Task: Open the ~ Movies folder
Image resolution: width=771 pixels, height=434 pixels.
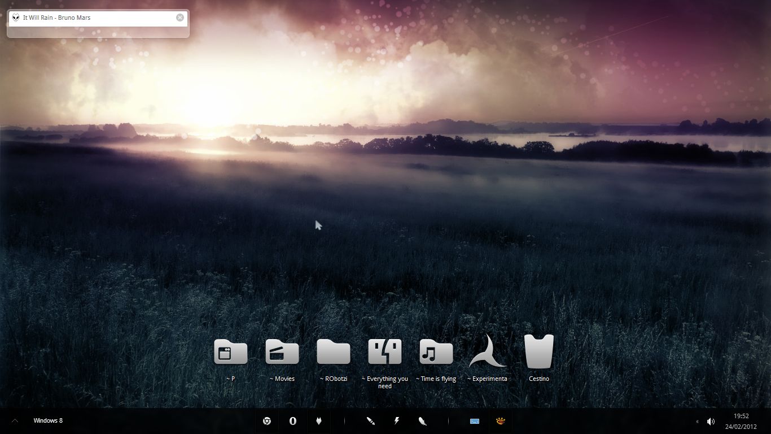Action: click(x=282, y=351)
